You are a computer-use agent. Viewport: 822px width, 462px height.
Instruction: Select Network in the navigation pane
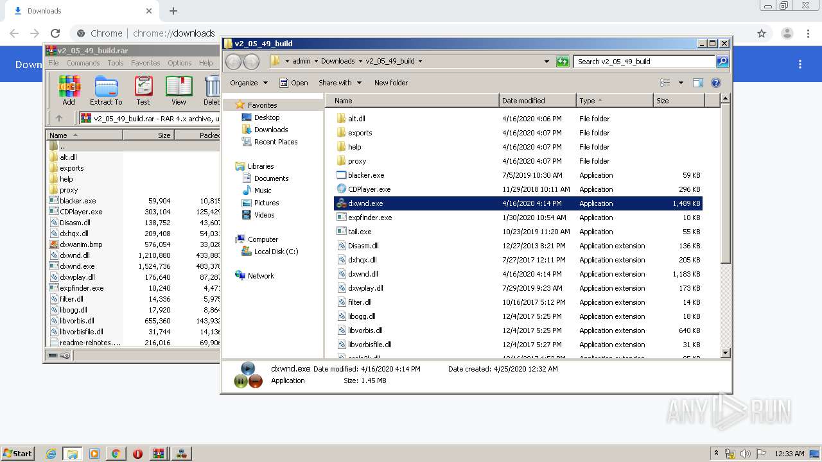tap(261, 276)
